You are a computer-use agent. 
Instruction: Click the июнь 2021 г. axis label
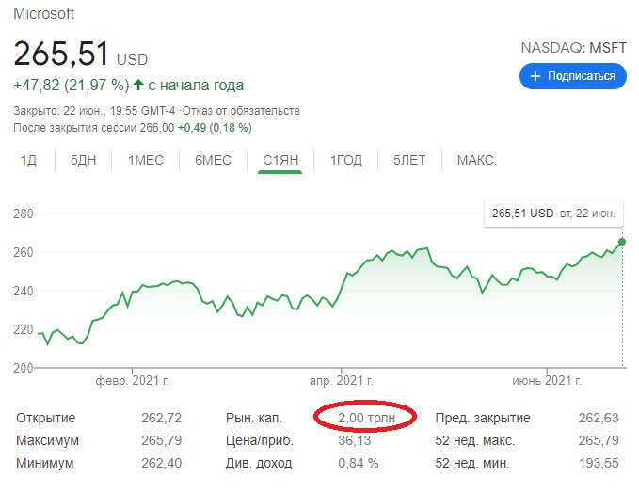click(547, 381)
